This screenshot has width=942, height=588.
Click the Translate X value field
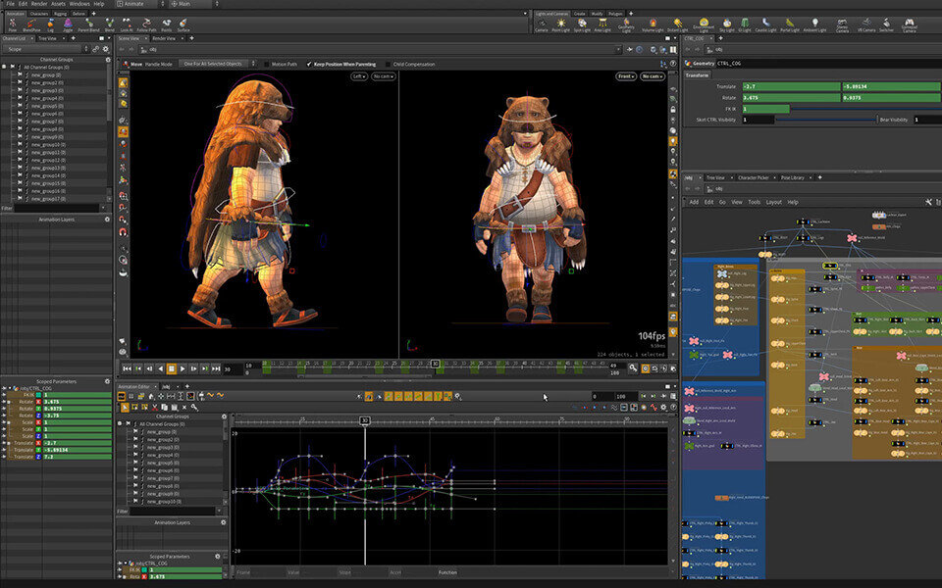tap(791, 86)
